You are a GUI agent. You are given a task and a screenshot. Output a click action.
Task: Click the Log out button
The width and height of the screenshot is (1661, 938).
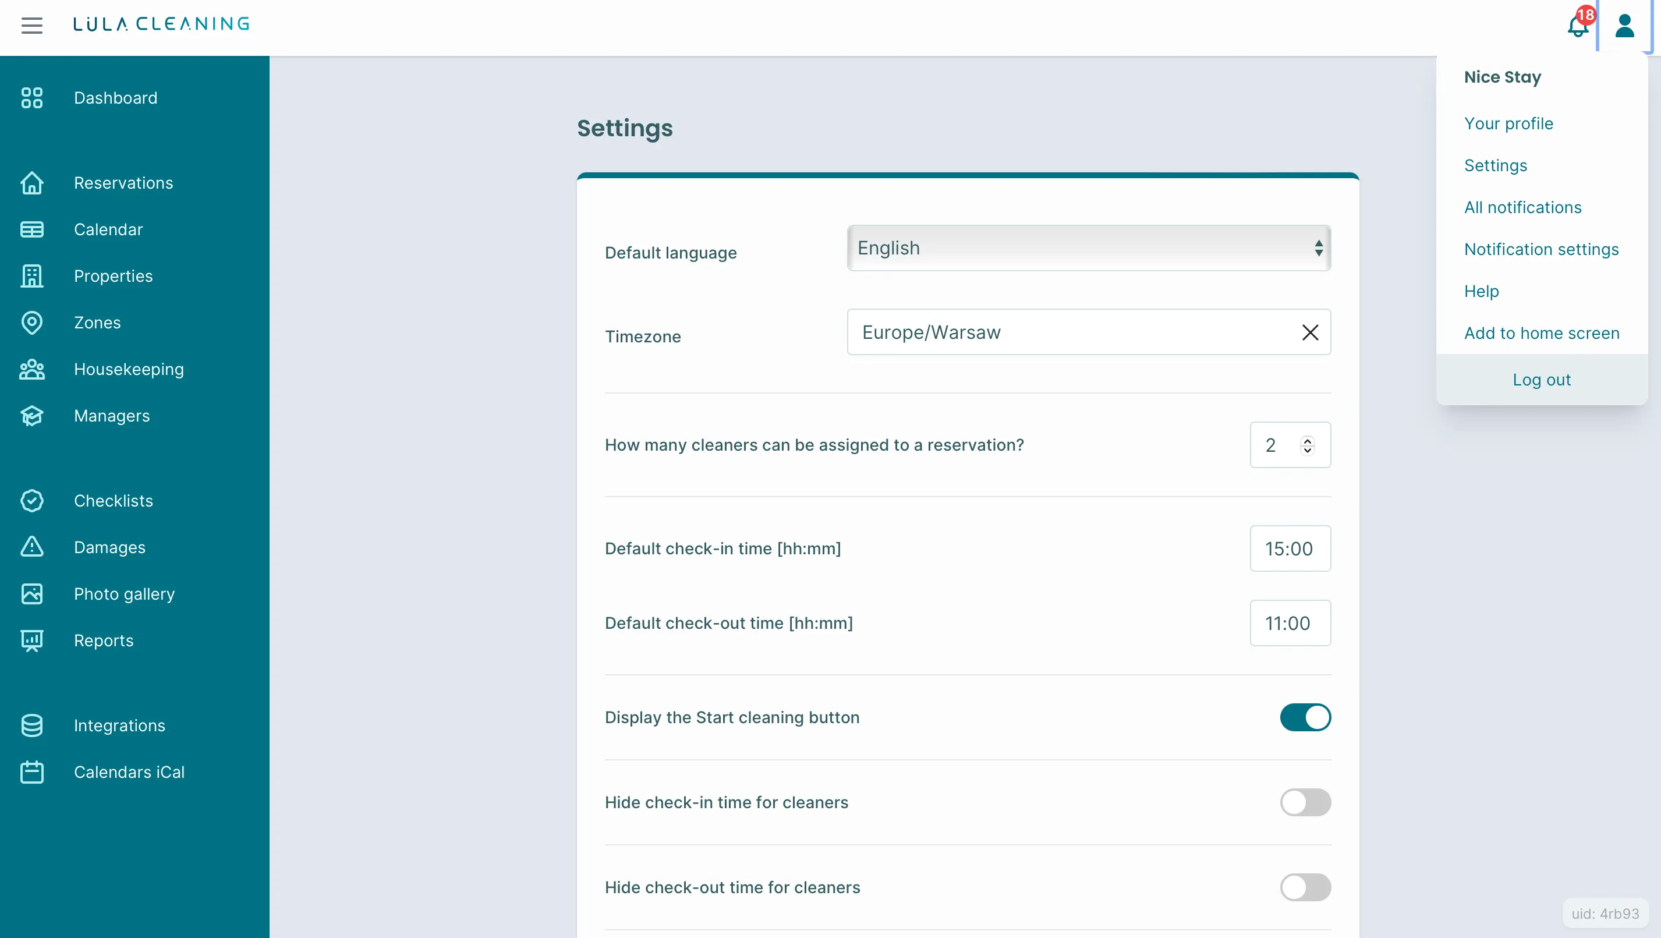click(1541, 380)
